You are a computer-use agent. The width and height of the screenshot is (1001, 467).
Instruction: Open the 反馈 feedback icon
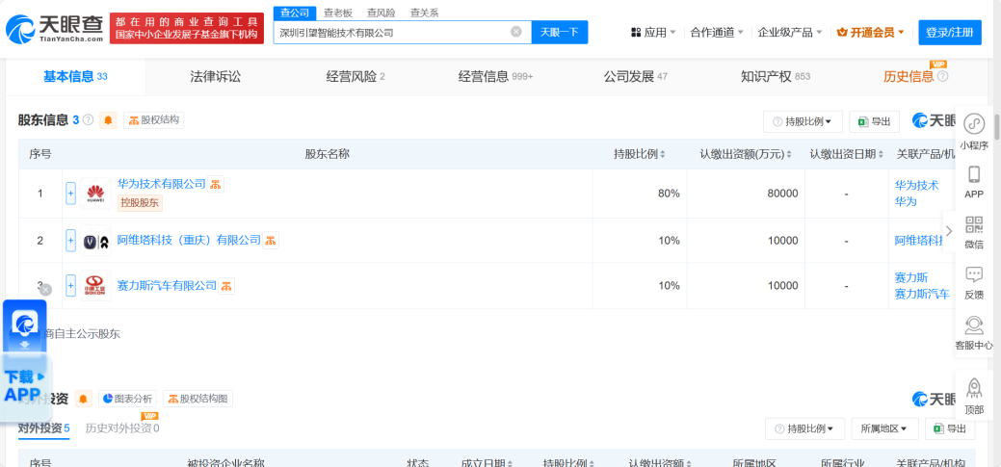tap(973, 275)
